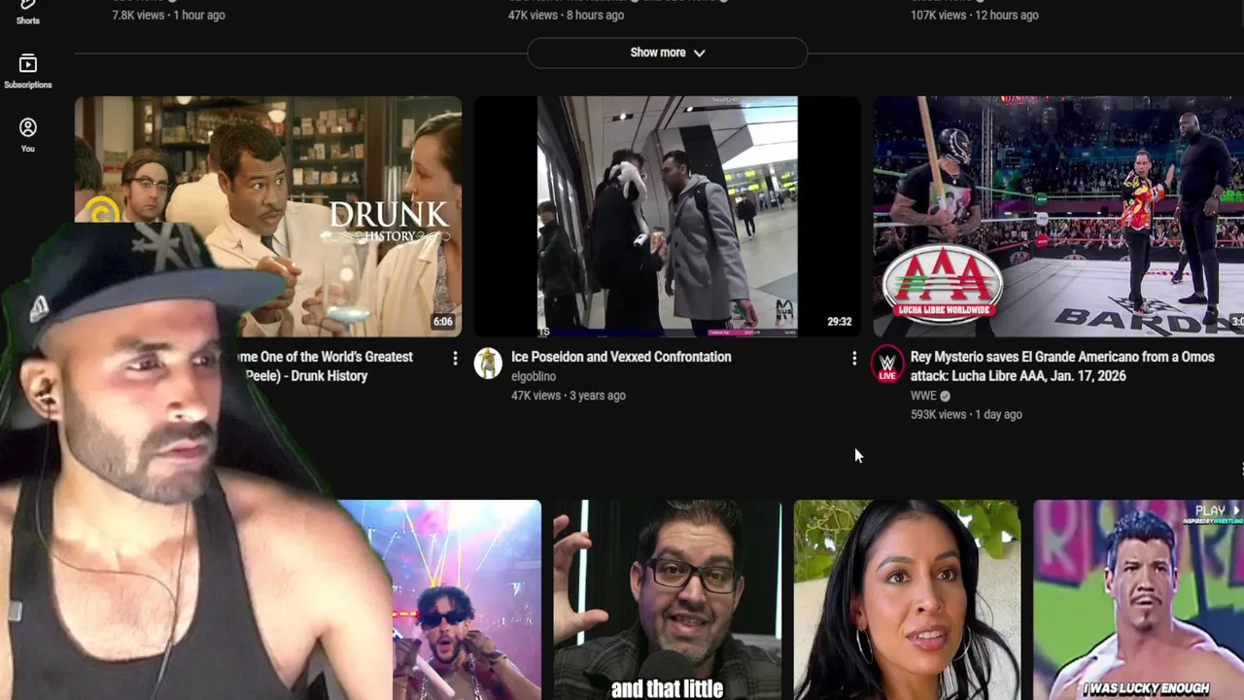Viewport: 1244px width, 700px height.
Task: Click the Rey Mysterio saves El Grande Americano title
Action: point(1061,367)
